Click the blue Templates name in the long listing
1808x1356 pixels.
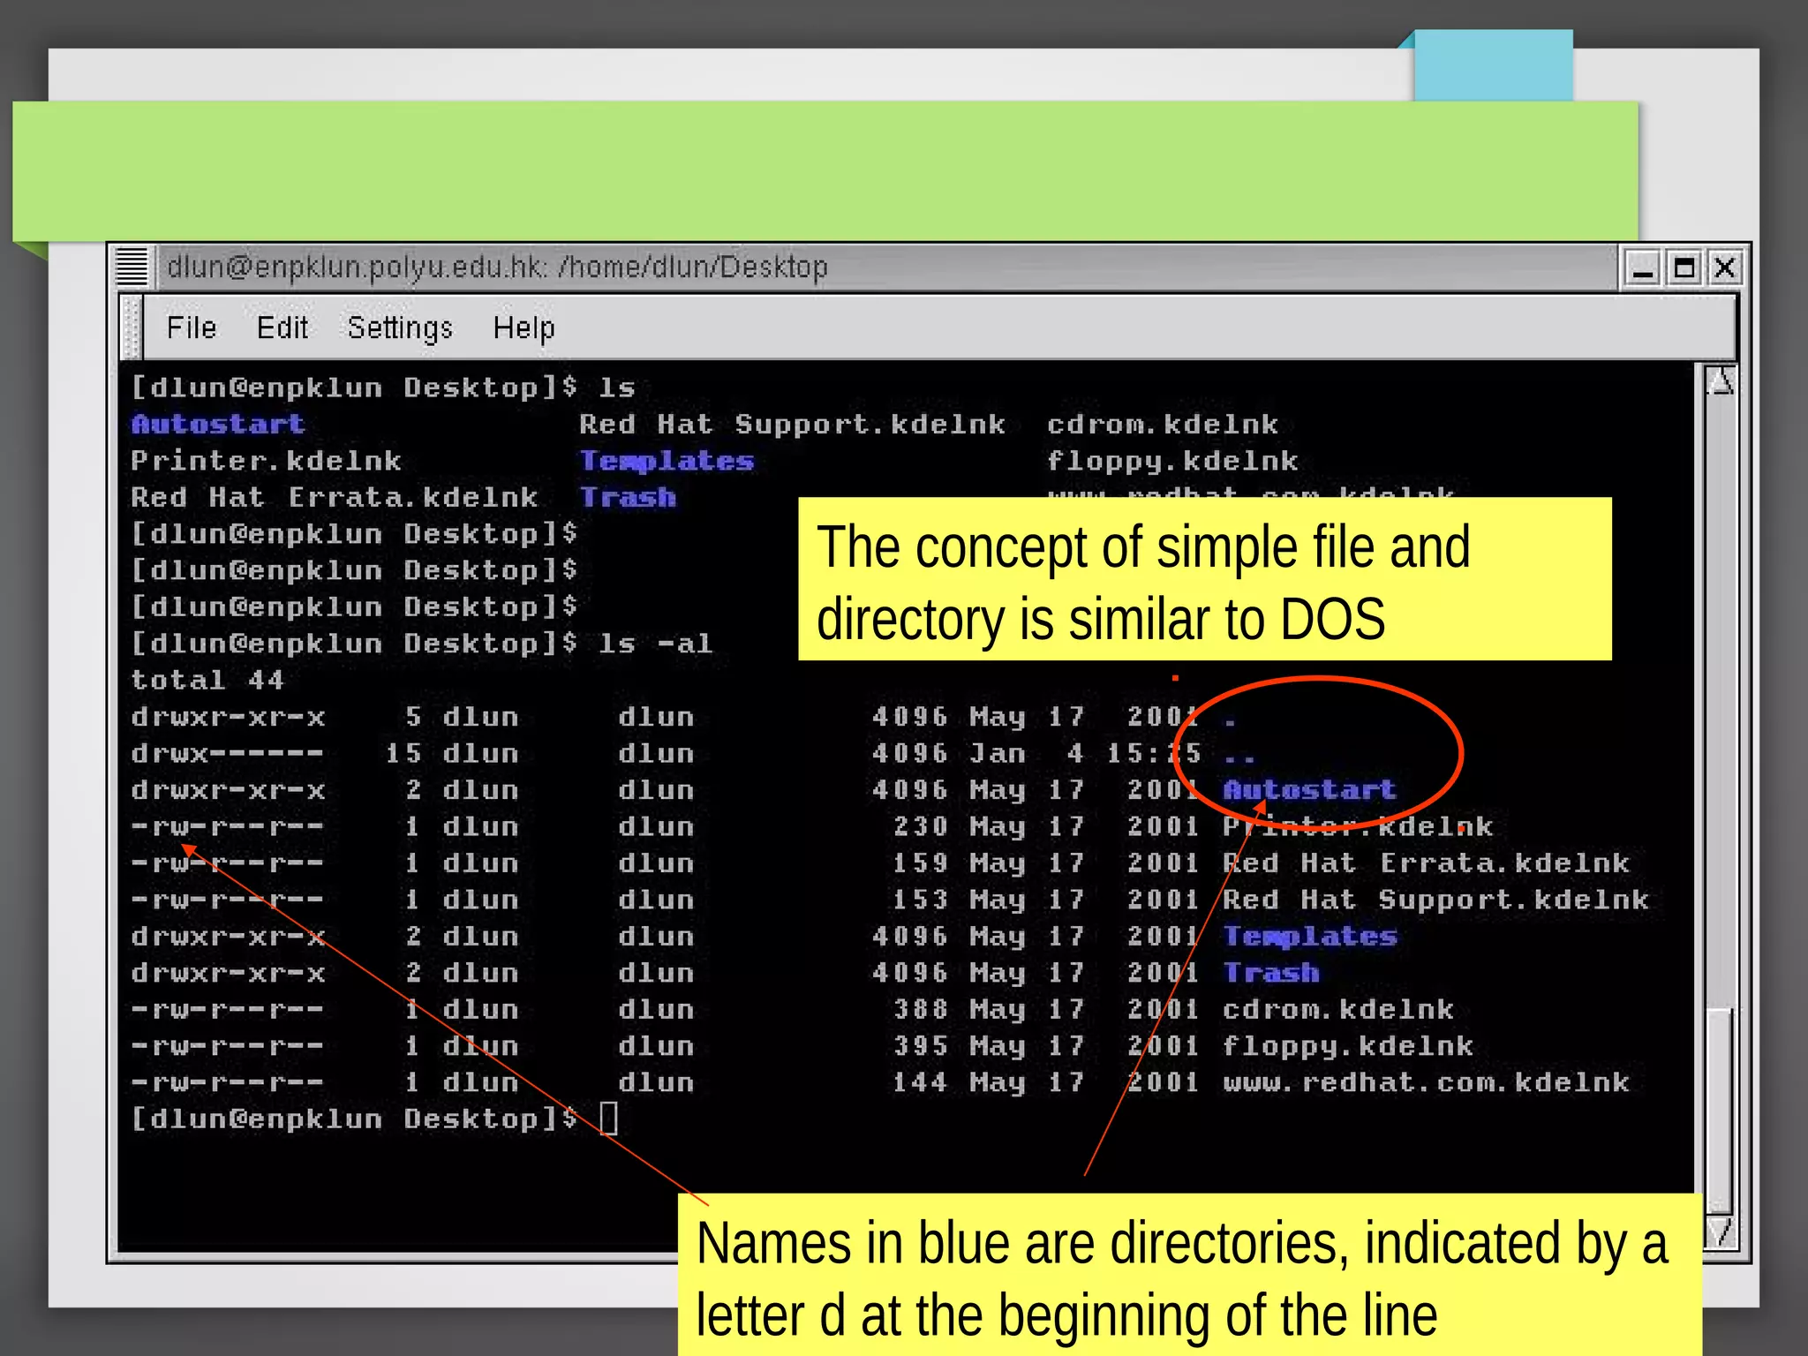(x=1310, y=936)
